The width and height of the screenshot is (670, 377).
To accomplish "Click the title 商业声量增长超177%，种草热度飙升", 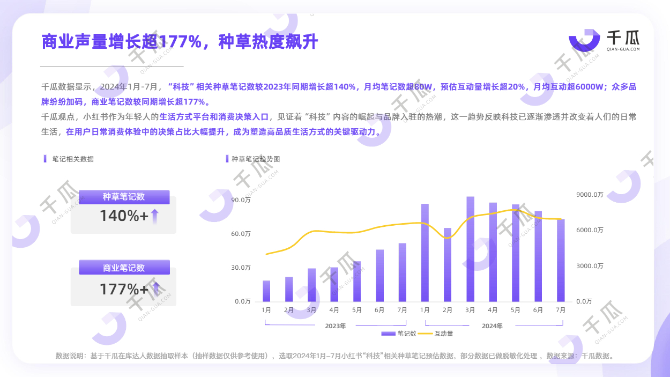I will 180,41.
